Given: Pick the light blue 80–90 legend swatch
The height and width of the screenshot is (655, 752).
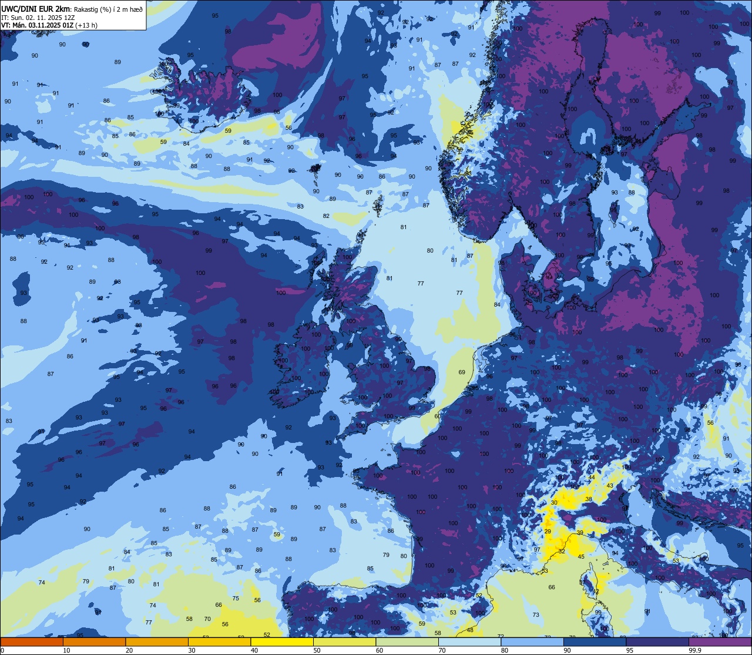Looking at the screenshot, I should [532, 642].
